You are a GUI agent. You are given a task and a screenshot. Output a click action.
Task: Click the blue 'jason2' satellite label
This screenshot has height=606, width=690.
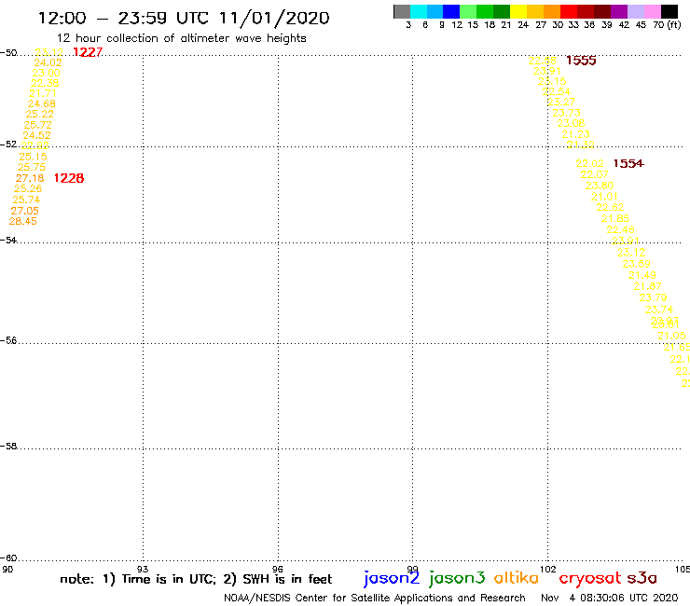coord(392,578)
